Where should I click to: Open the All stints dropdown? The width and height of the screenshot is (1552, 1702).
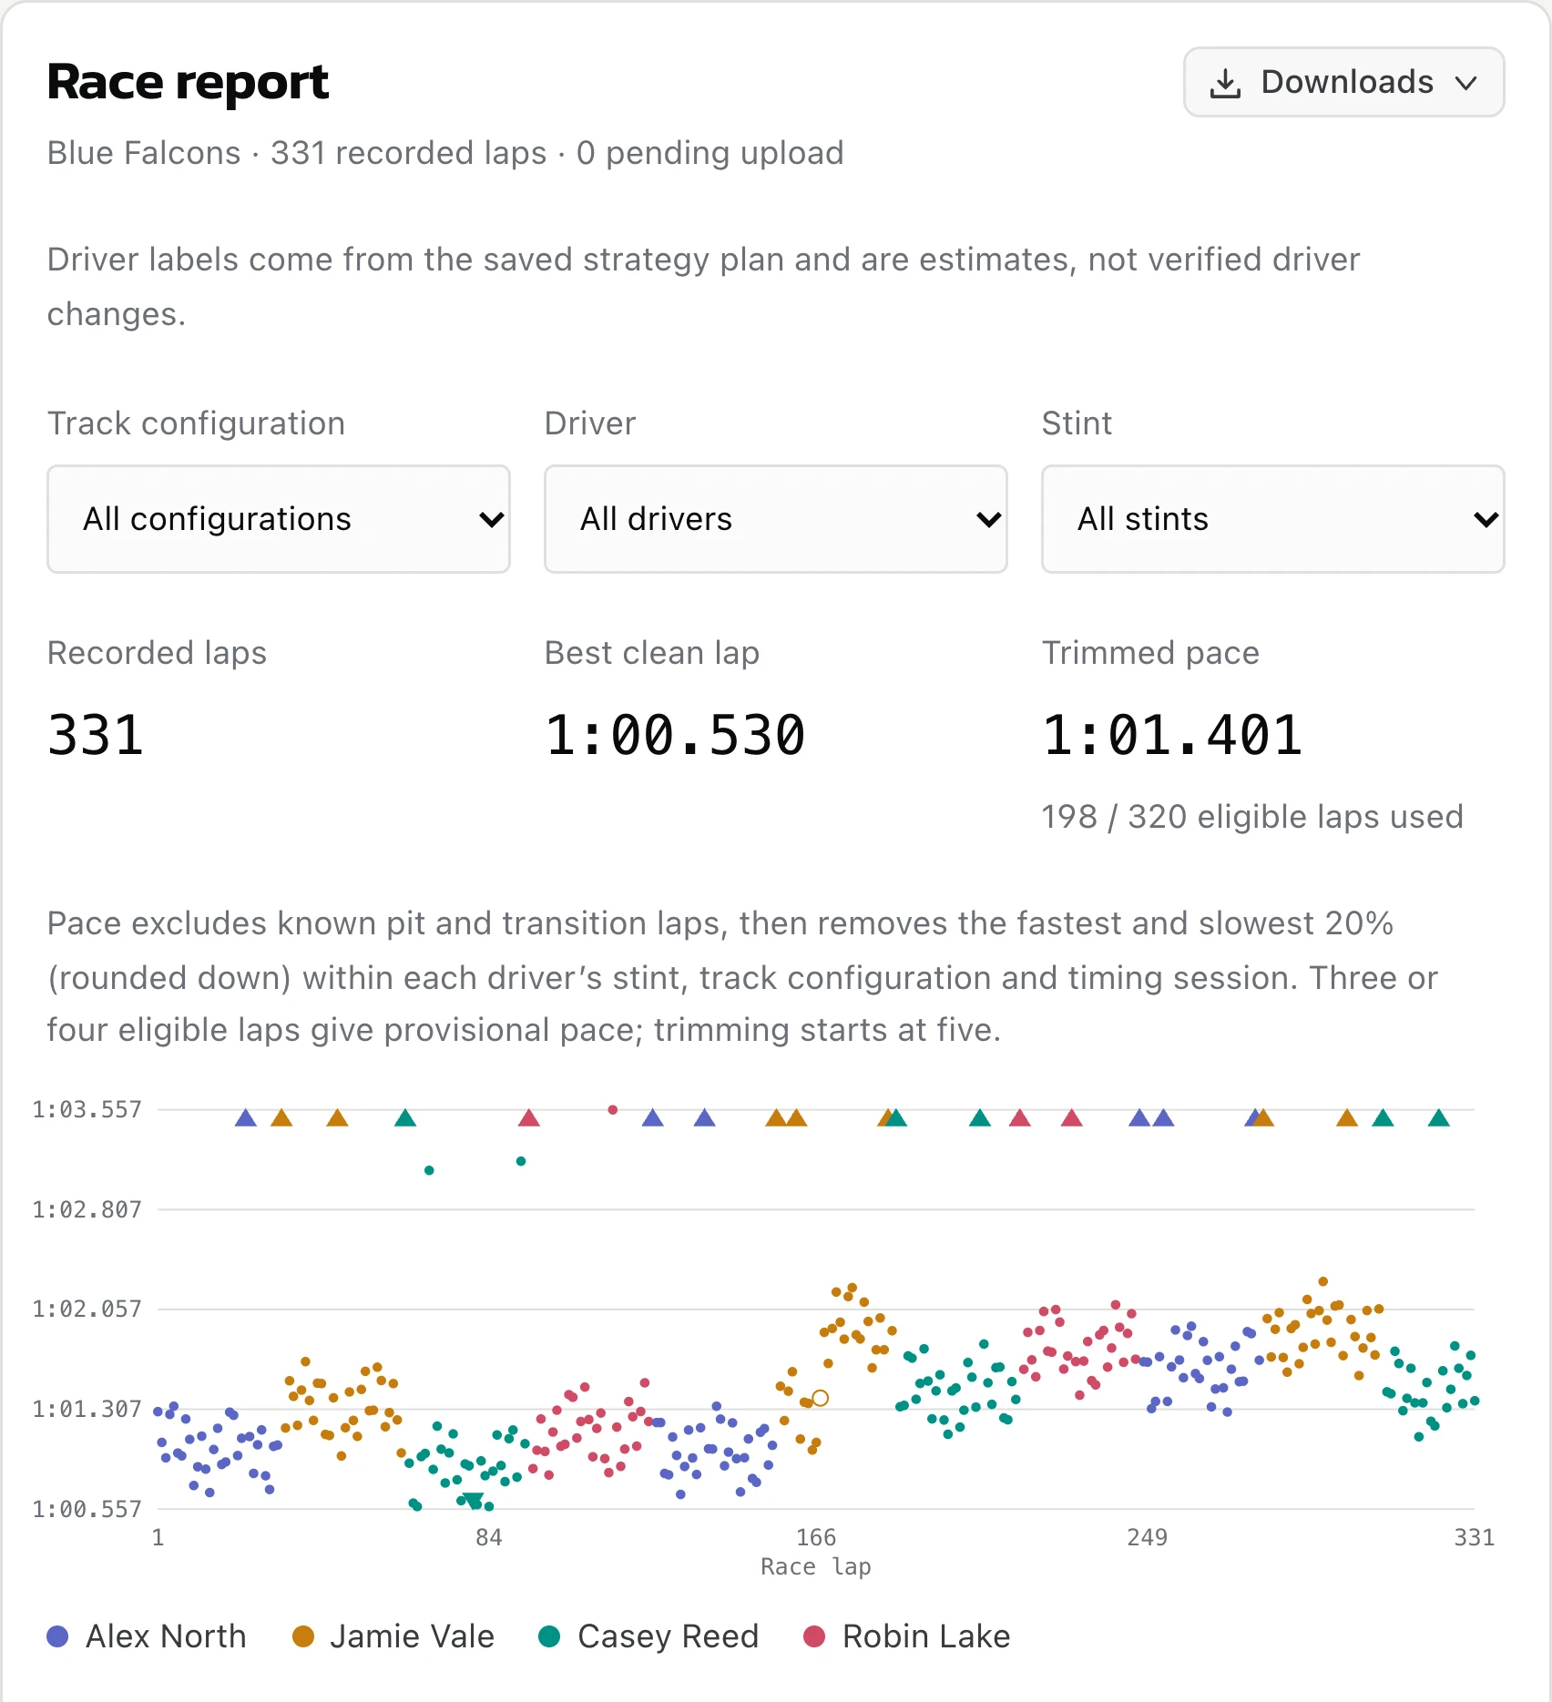tap(1272, 519)
